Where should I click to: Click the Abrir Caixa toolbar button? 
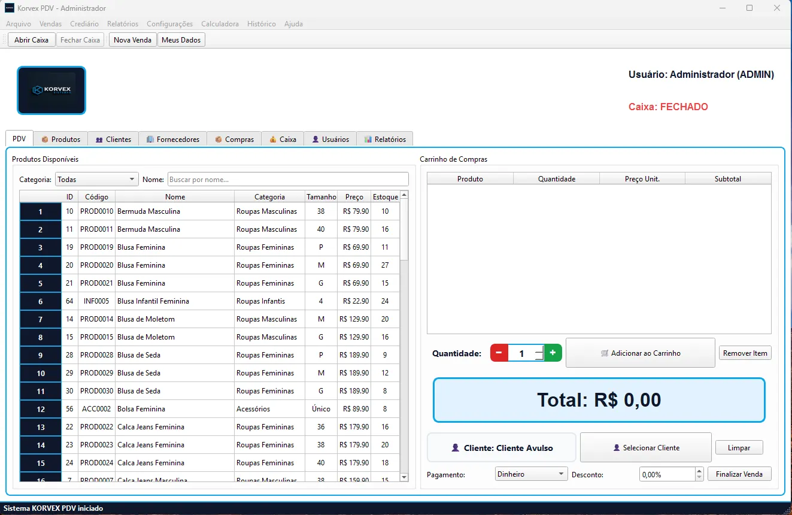point(31,40)
